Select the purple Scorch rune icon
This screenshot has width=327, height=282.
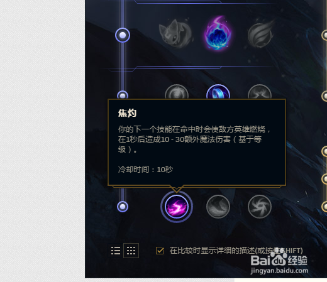(x=177, y=207)
